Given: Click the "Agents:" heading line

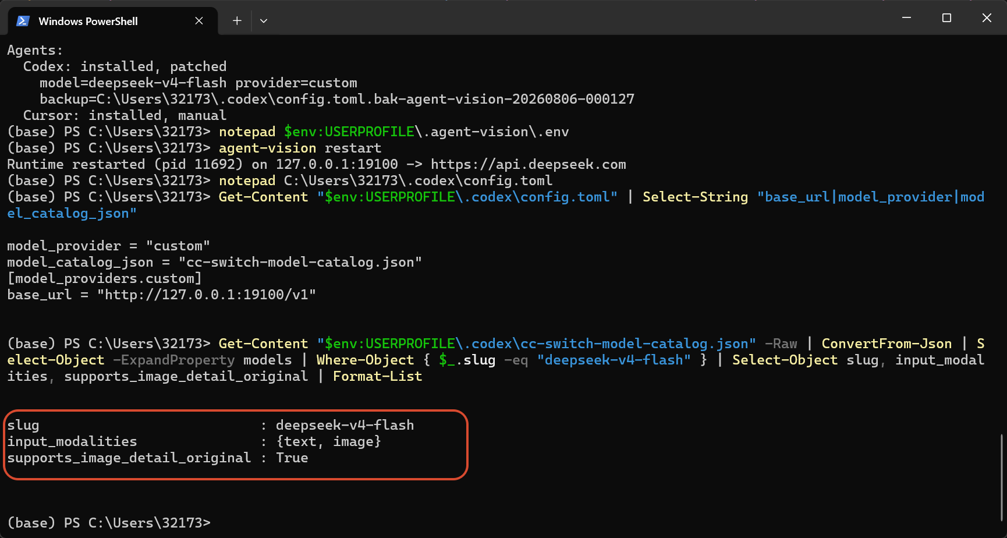Looking at the screenshot, I should [x=35, y=50].
